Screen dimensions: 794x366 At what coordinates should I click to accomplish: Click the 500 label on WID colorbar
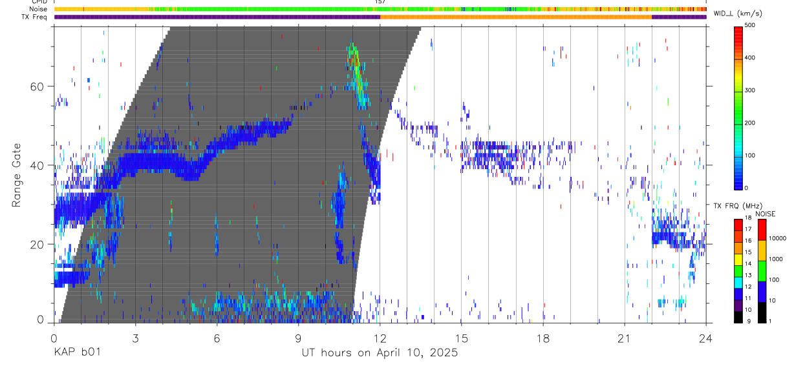[750, 25]
